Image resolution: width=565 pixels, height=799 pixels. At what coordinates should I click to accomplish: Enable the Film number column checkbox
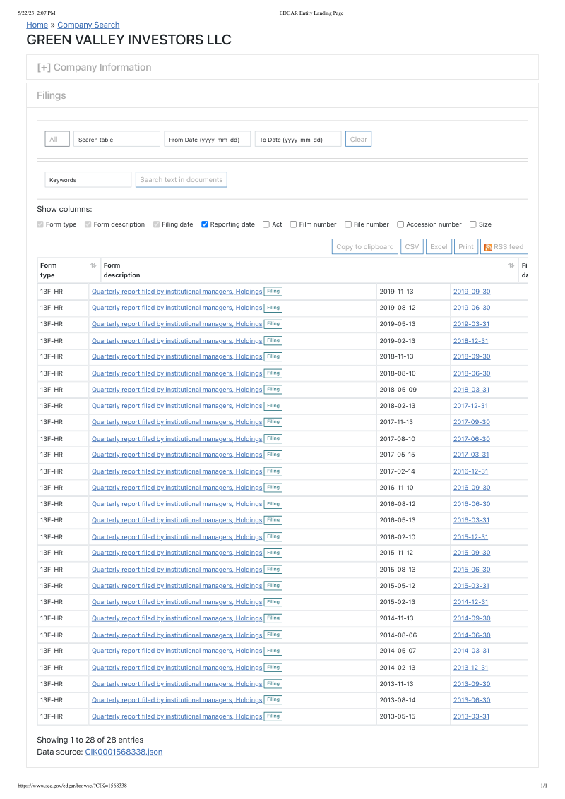click(293, 224)
